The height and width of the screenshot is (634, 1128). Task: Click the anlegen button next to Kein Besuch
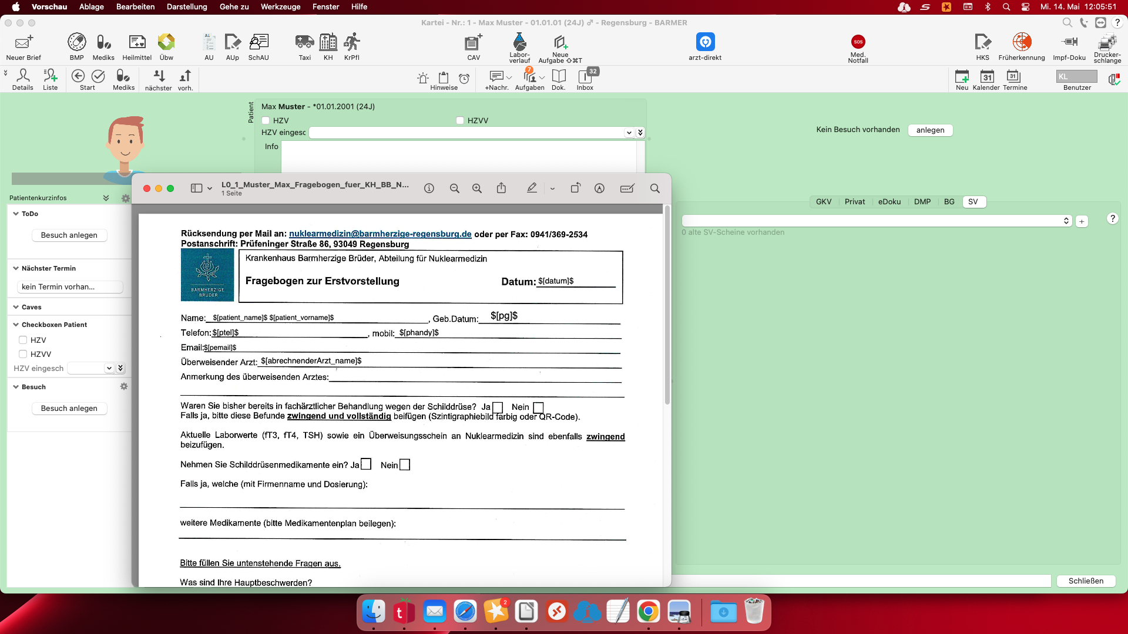pyautogui.click(x=931, y=130)
